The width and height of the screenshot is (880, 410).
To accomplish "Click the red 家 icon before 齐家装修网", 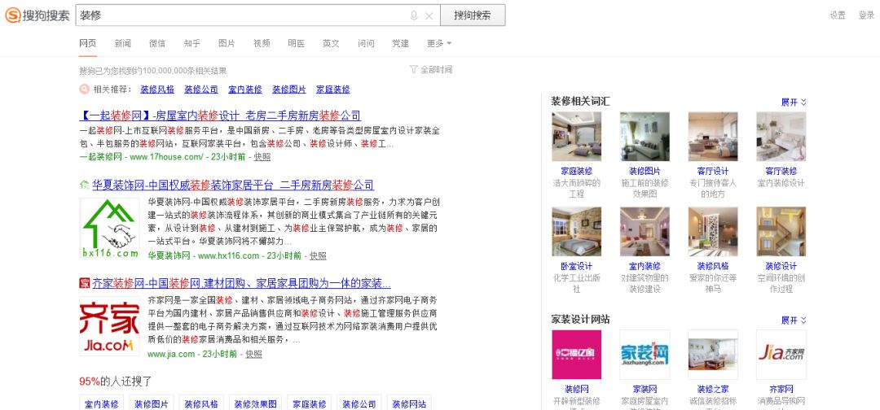I will point(84,283).
